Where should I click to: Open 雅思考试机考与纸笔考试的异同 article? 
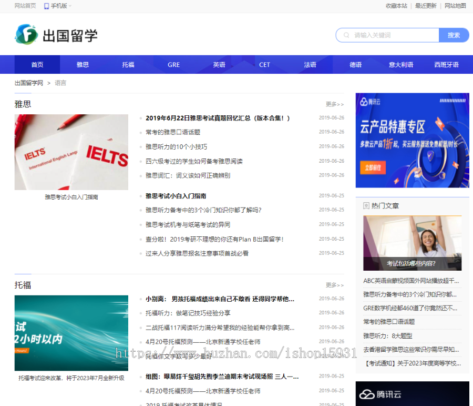188,225
